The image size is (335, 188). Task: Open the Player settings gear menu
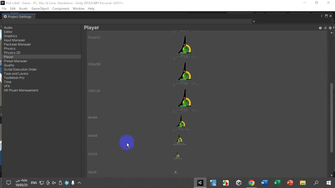330,28
